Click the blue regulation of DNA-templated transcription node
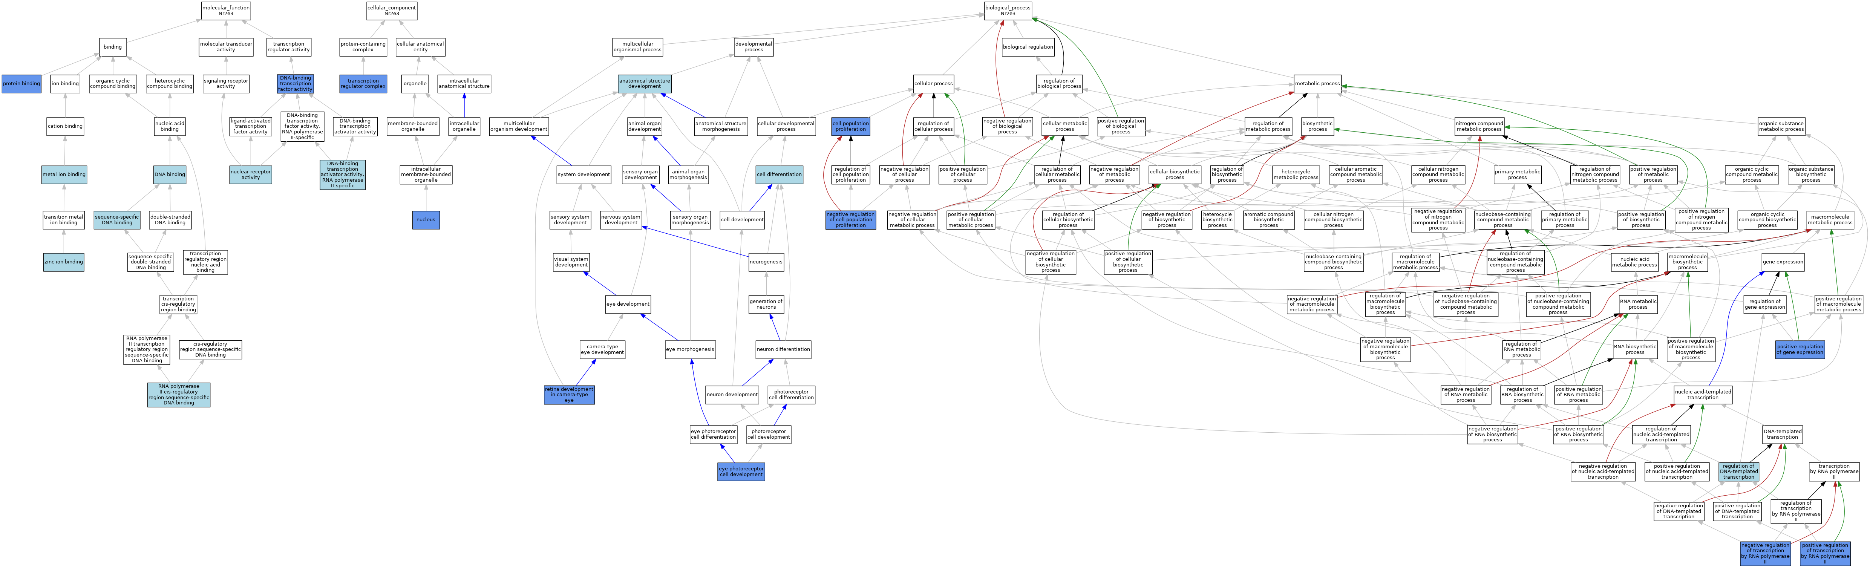The width and height of the screenshot is (1870, 568). [x=1738, y=472]
